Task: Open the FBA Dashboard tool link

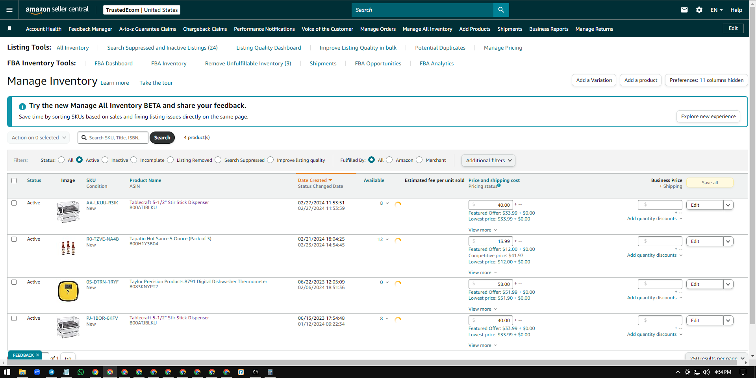Action: click(x=113, y=63)
